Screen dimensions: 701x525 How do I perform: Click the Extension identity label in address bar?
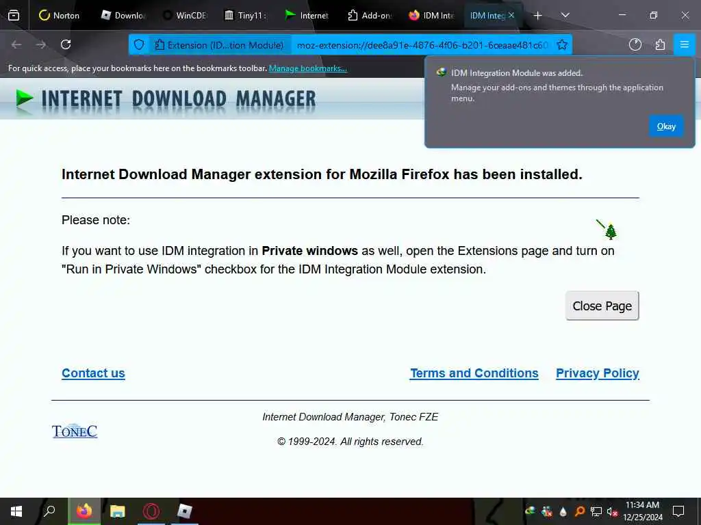click(x=219, y=45)
